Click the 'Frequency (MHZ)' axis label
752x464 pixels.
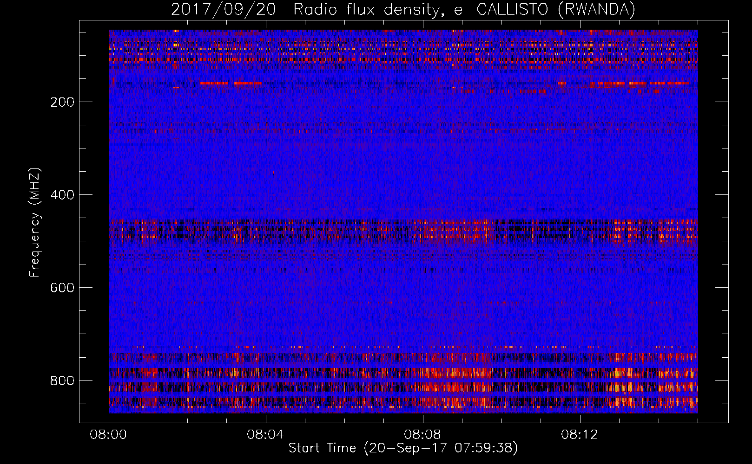click(x=35, y=222)
